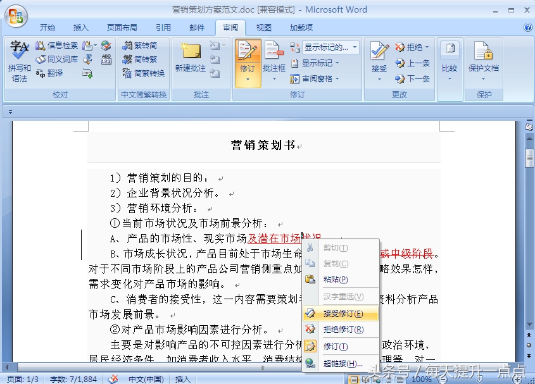The height and width of the screenshot is (384, 535).
Task: Convert text with 繁转简
Action: [x=139, y=46]
